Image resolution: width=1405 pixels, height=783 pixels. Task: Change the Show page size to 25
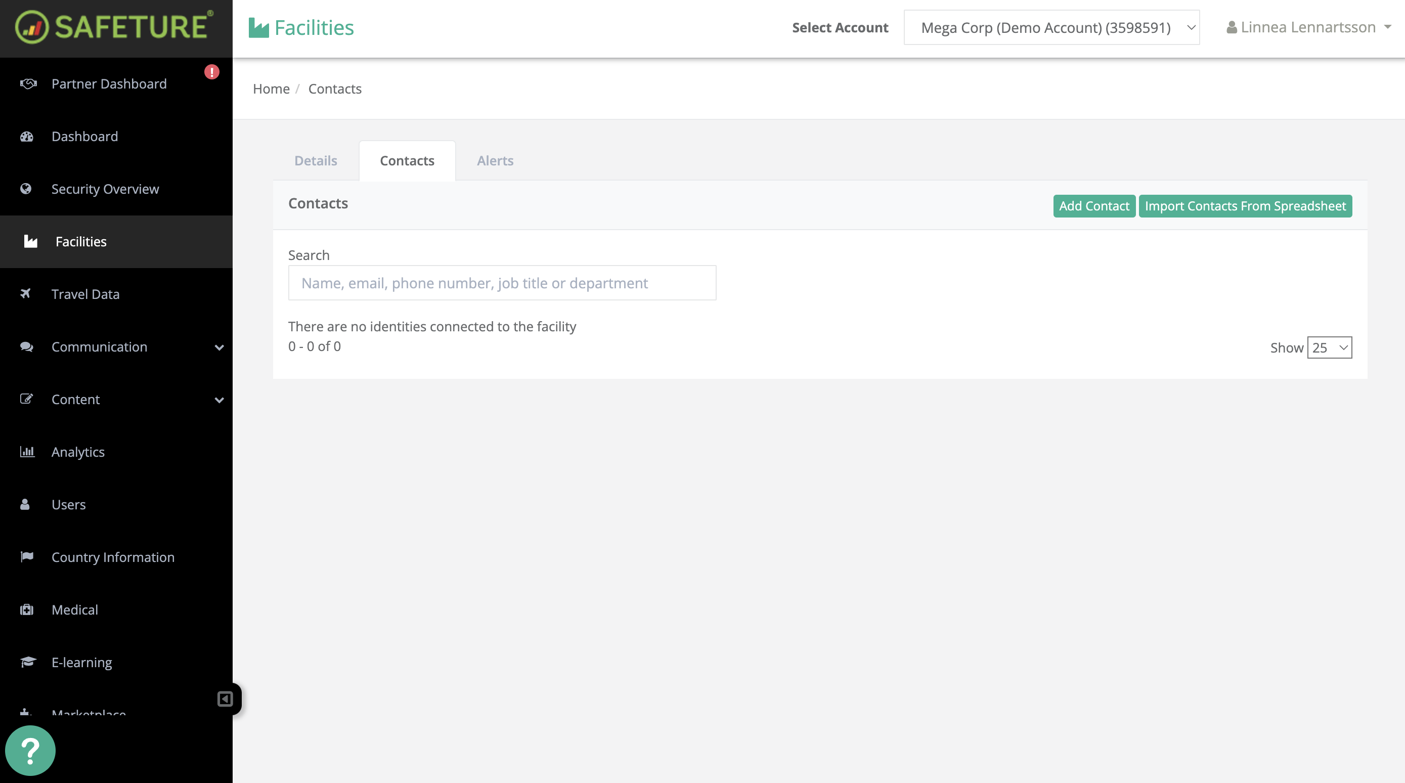click(x=1329, y=347)
